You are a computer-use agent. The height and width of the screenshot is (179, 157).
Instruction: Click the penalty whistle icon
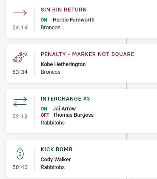(20, 57)
